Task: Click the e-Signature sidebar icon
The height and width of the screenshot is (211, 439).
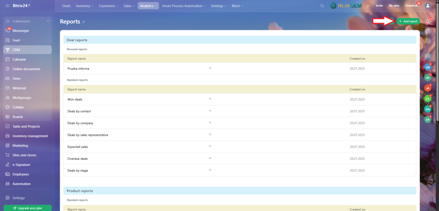Action: tap(8, 164)
